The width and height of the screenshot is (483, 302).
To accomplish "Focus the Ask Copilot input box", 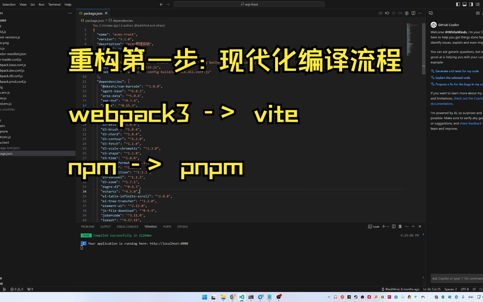I will [x=457, y=279].
